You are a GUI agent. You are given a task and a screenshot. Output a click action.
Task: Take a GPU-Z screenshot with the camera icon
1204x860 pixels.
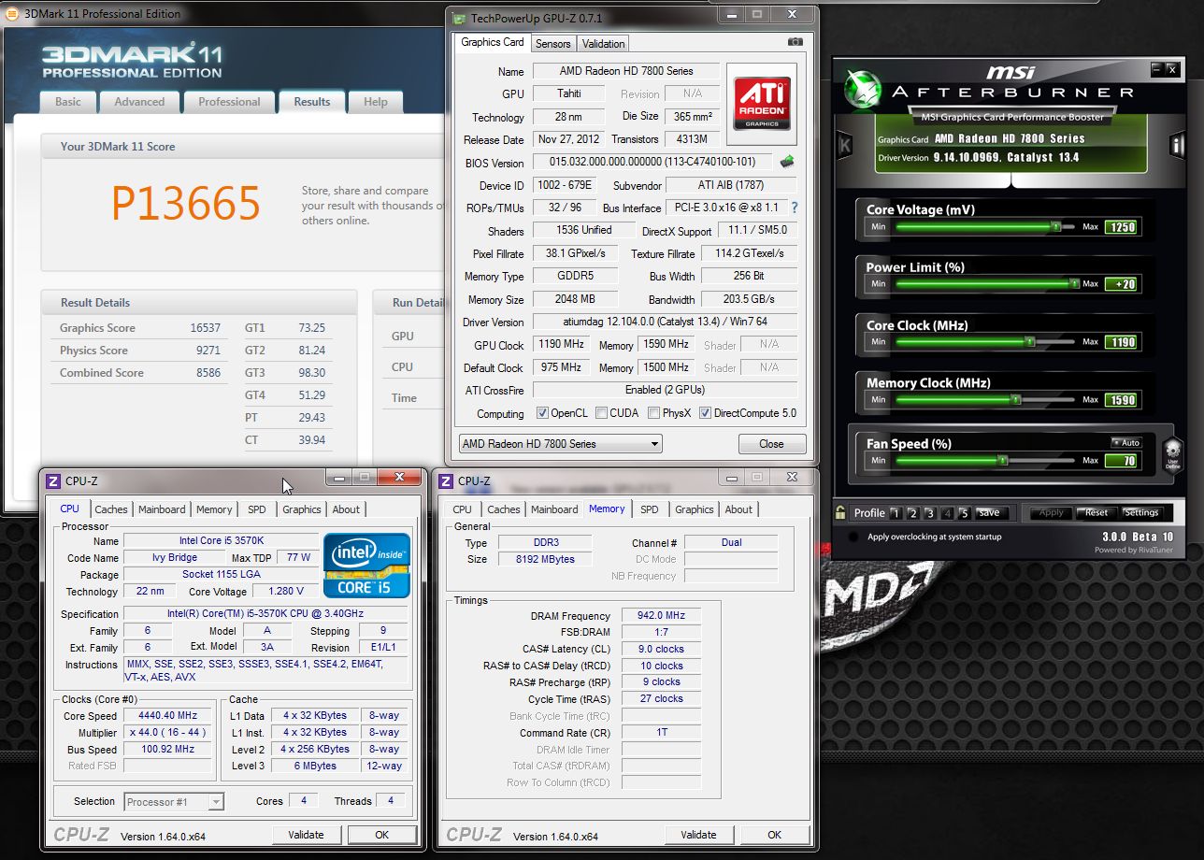coord(795,42)
